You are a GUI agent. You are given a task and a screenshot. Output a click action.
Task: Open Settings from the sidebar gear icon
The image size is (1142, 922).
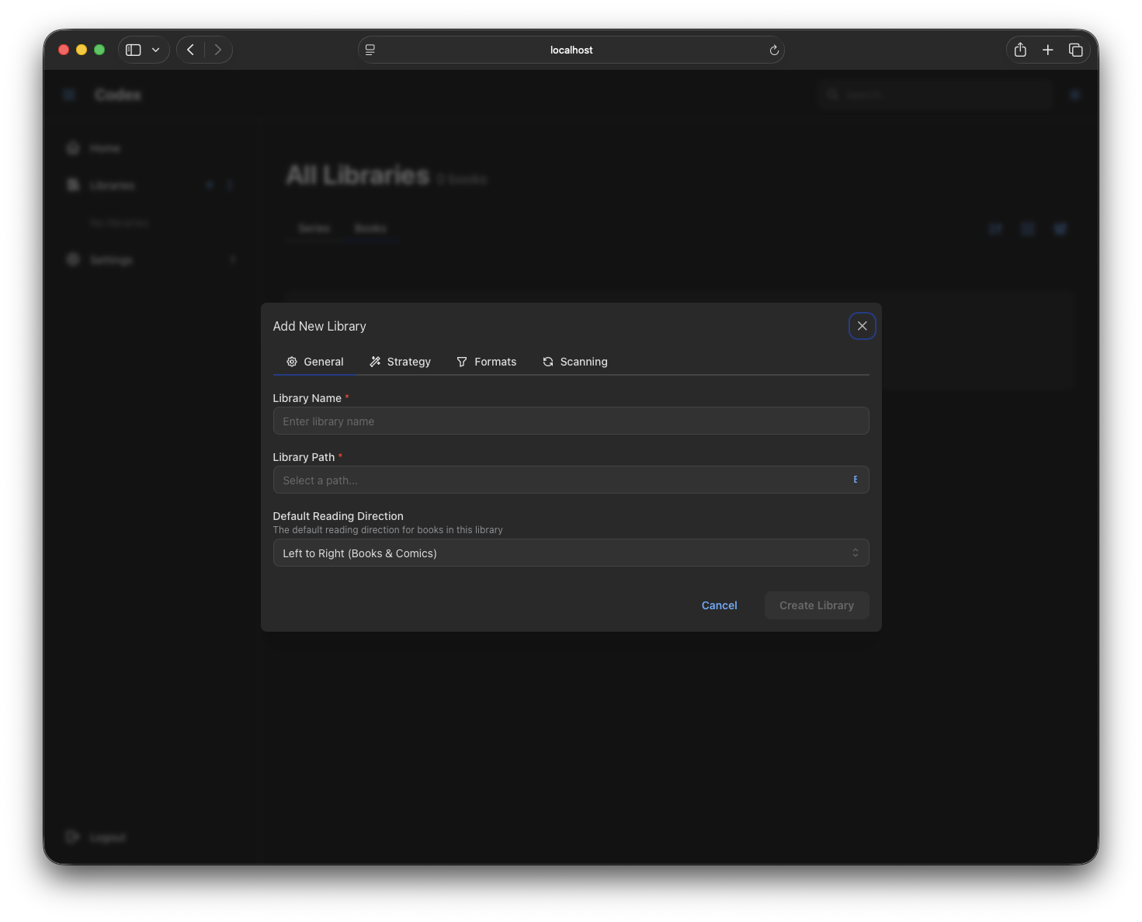point(72,259)
